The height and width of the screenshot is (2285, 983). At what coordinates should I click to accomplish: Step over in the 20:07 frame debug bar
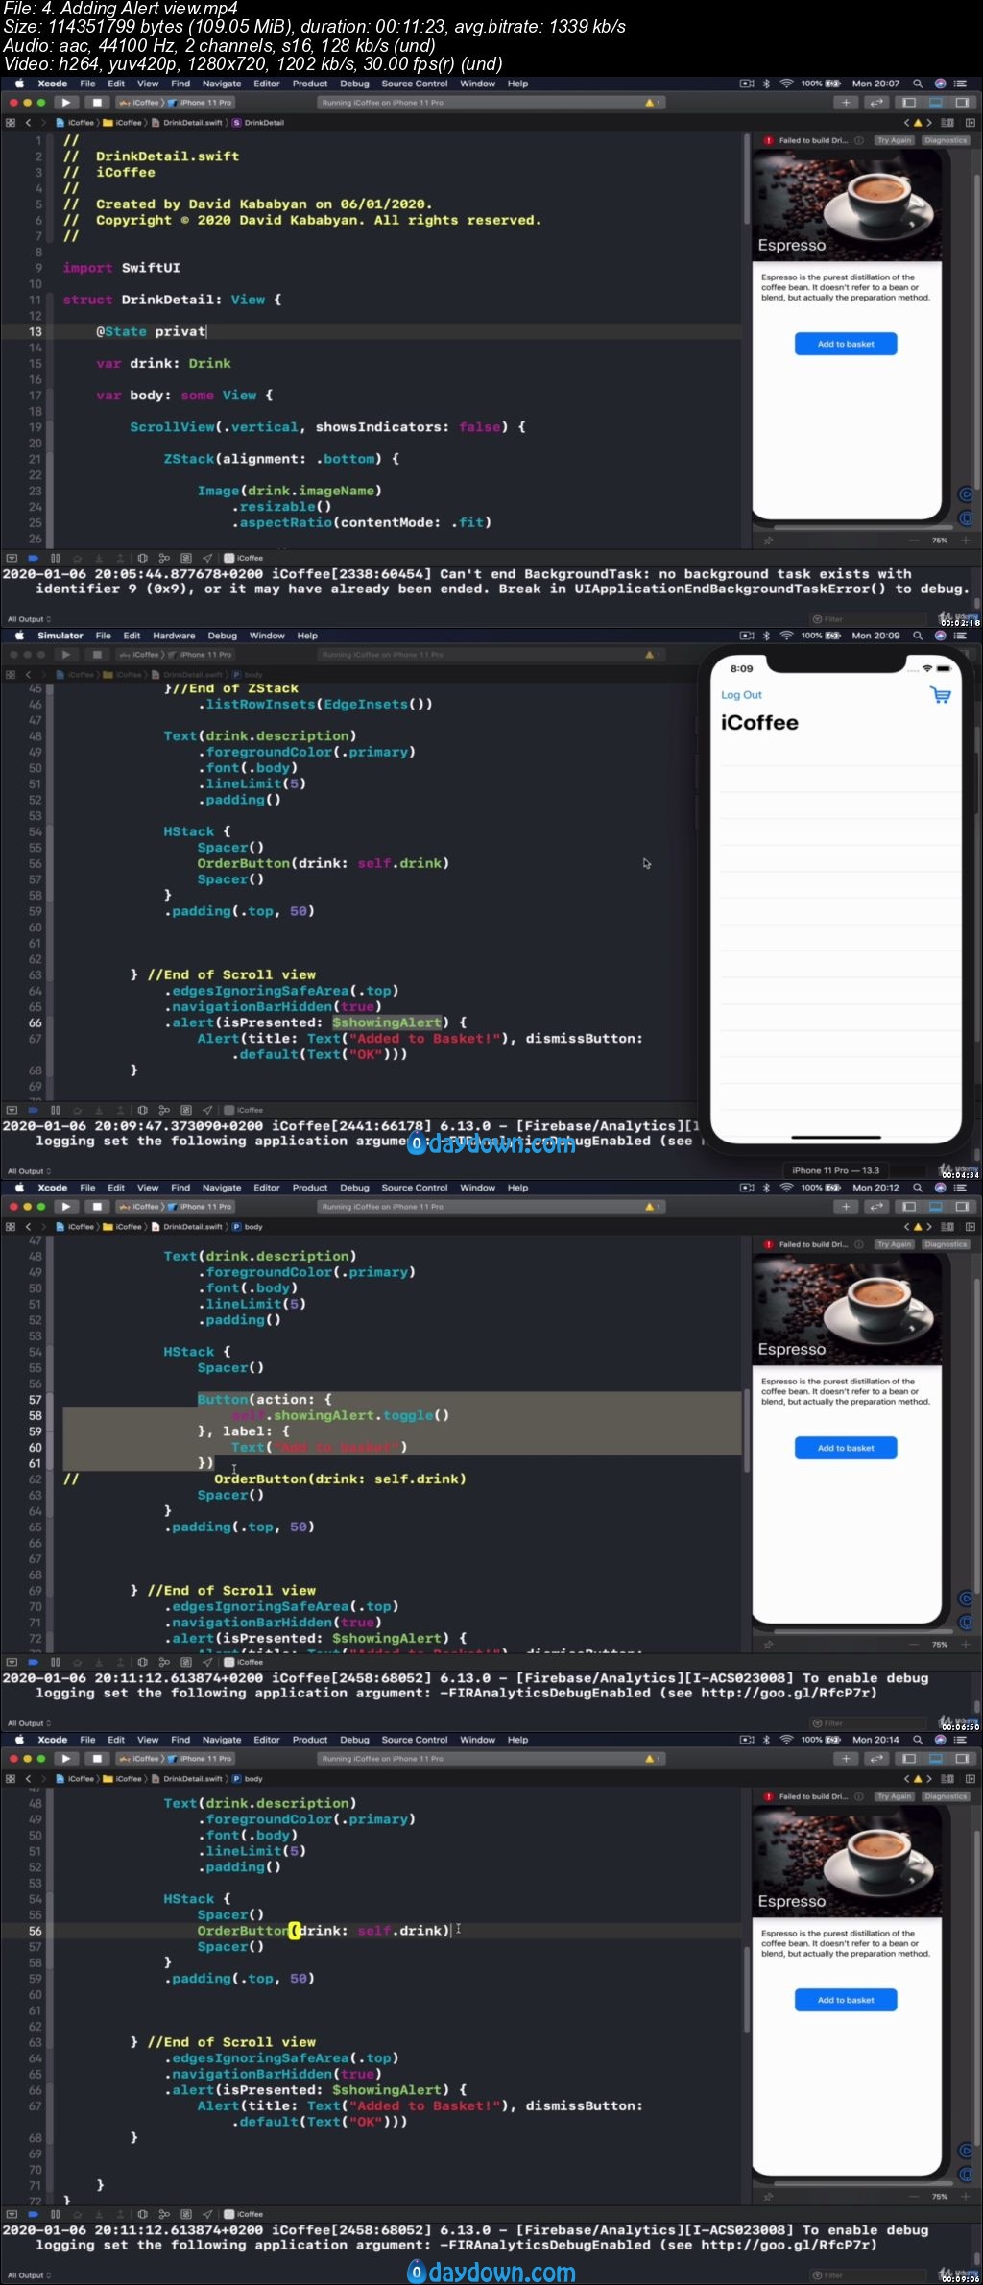coord(77,558)
